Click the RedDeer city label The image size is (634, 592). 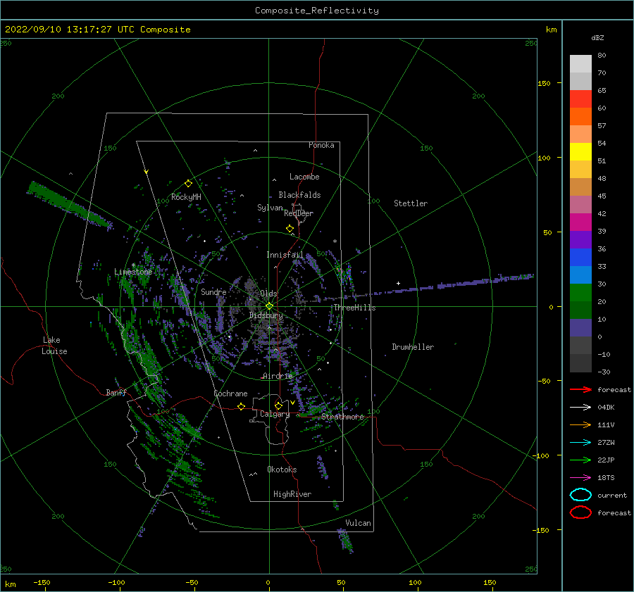tap(299, 213)
